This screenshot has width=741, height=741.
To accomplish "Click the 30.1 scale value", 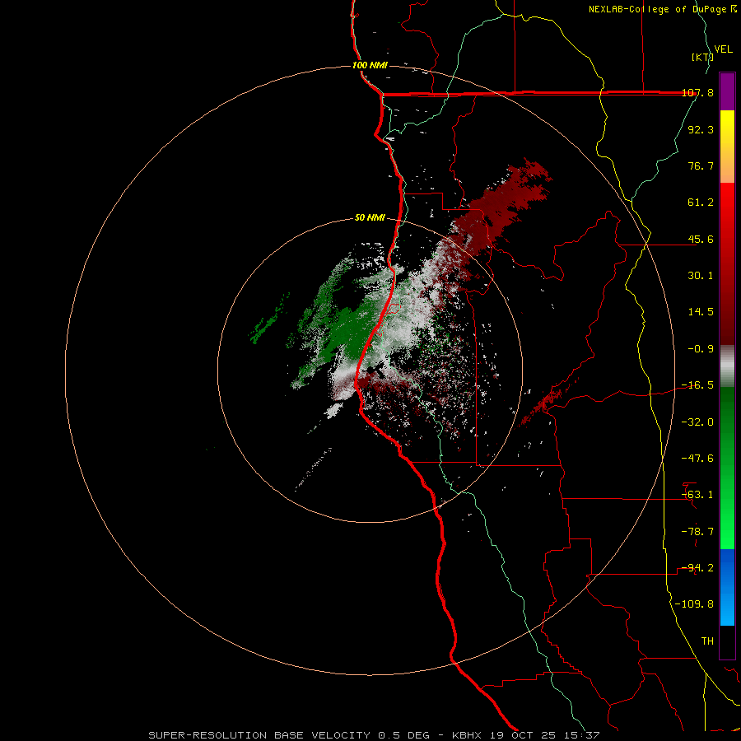I will (701, 276).
